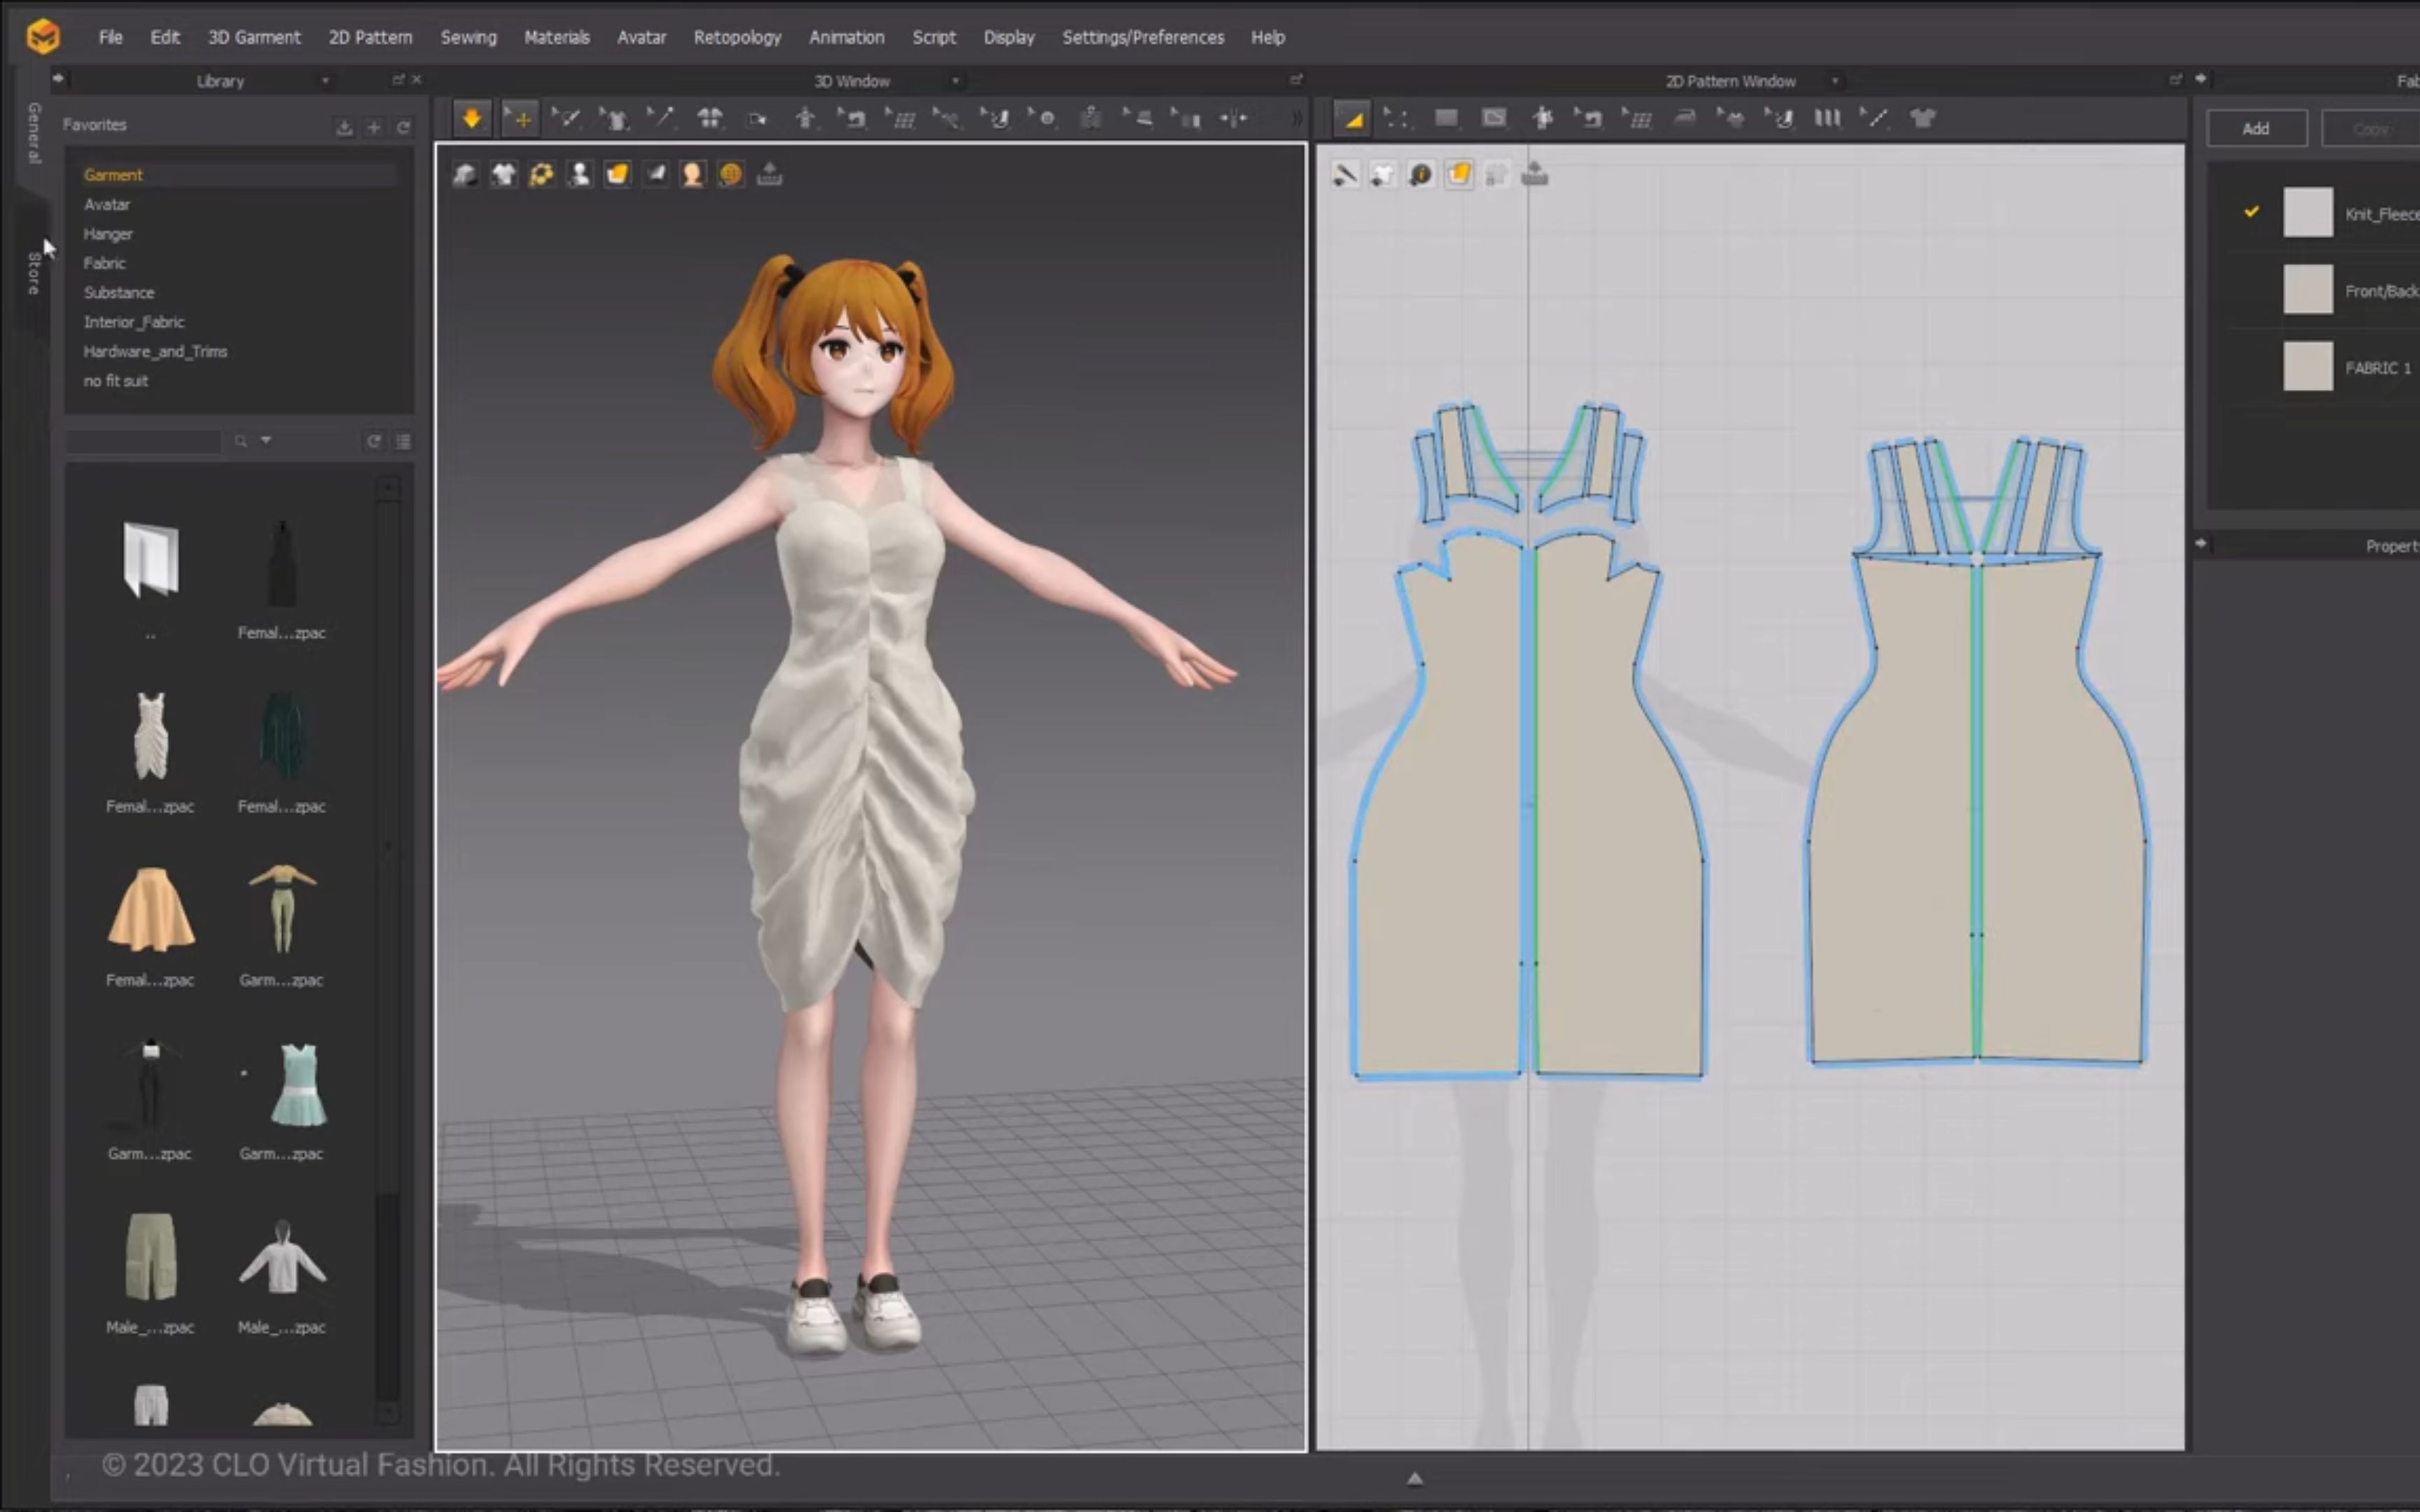The width and height of the screenshot is (2420, 1512).
Task: Click the magnifier search icon in library
Action: point(241,441)
